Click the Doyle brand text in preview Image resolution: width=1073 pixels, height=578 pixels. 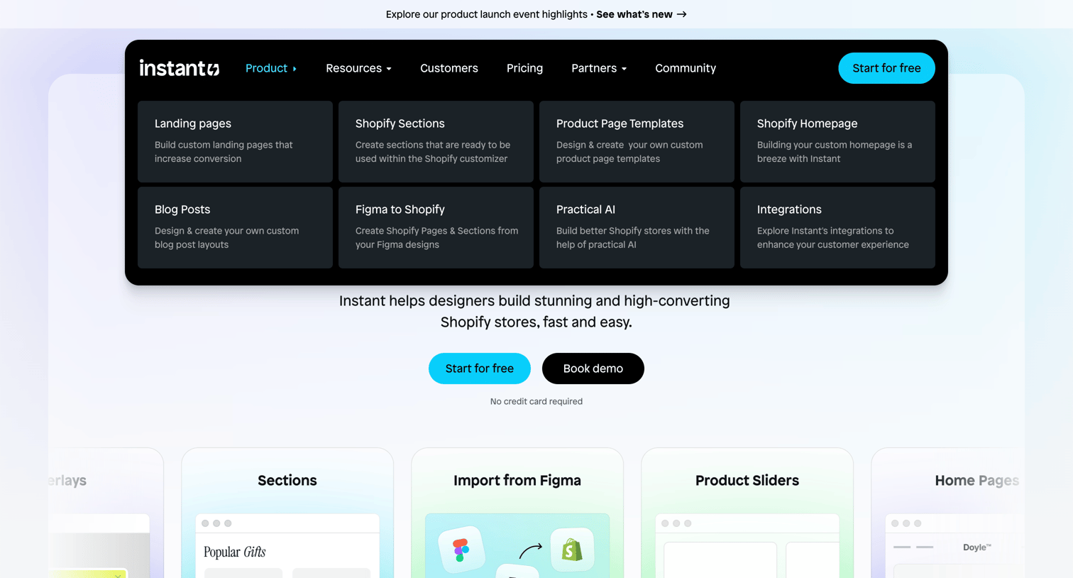tap(977, 547)
